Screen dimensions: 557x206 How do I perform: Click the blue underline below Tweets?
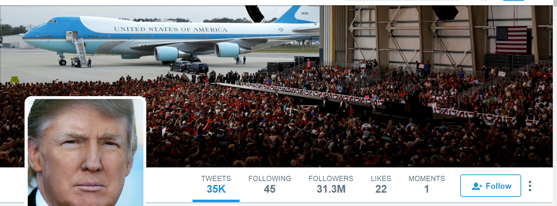[x=216, y=201]
